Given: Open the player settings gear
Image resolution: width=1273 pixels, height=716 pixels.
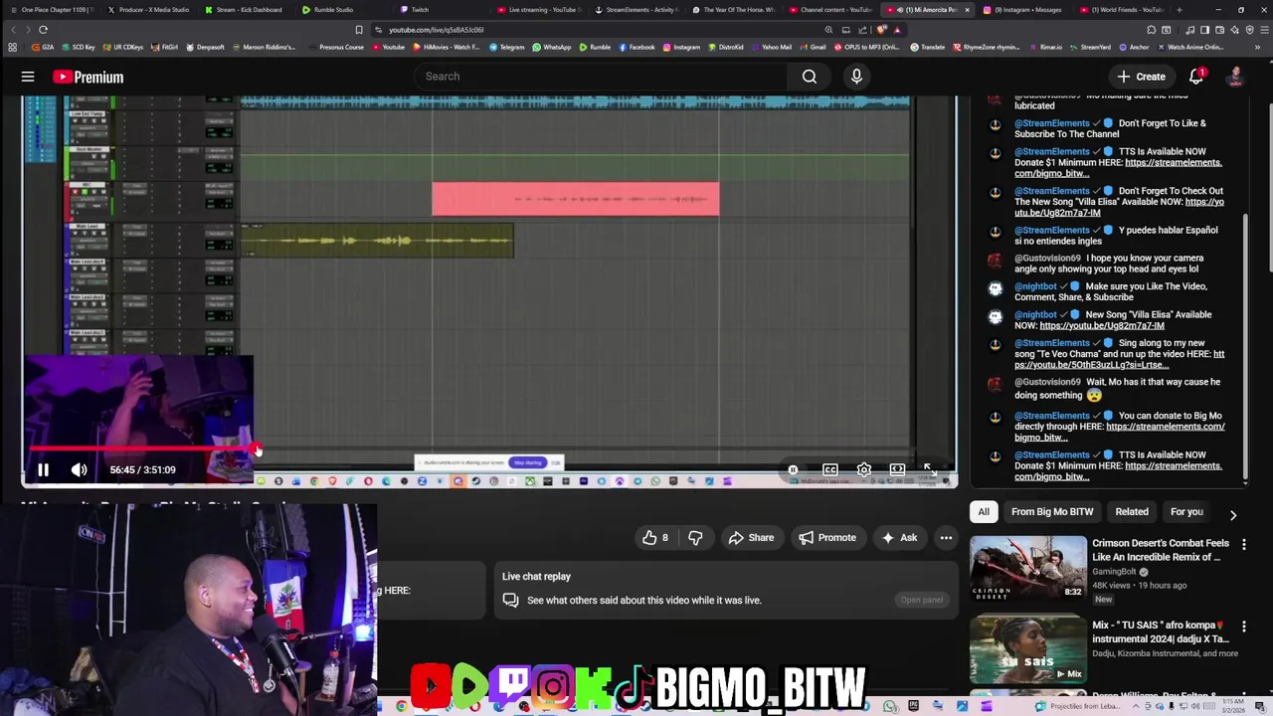Looking at the screenshot, I should [x=864, y=469].
